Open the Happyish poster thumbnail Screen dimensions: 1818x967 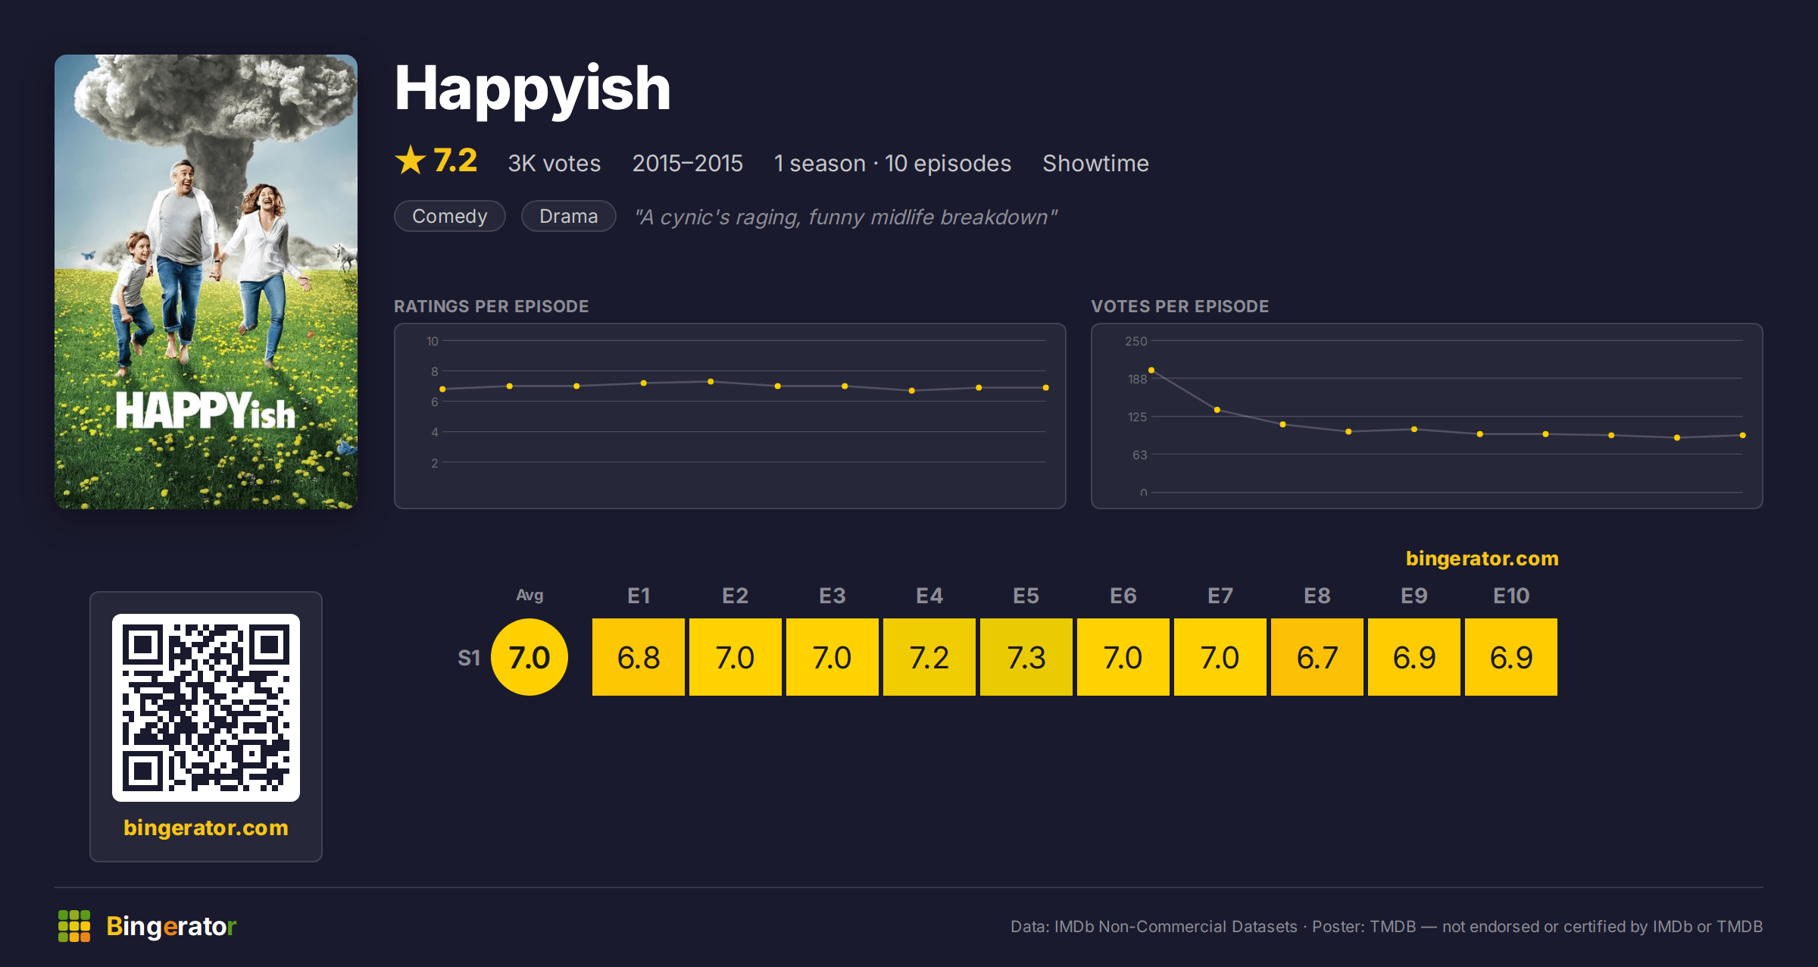coord(206,281)
